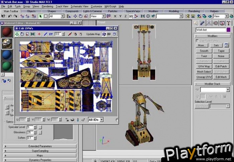Select Rotate tool in Edit UVWs window
Screen dimensions: 234x162
coord(22,34)
